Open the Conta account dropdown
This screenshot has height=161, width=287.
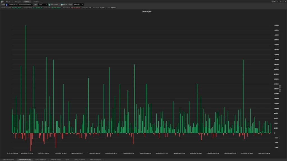tap(32, 5)
